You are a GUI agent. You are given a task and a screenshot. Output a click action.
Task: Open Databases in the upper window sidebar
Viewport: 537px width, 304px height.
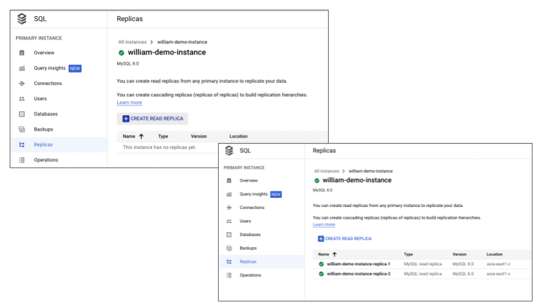click(x=45, y=114)
